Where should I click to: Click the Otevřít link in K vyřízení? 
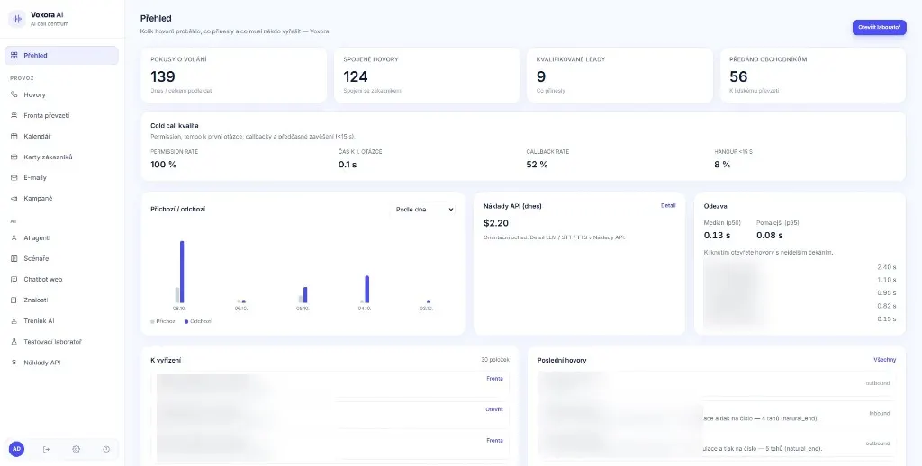point(494,409)
